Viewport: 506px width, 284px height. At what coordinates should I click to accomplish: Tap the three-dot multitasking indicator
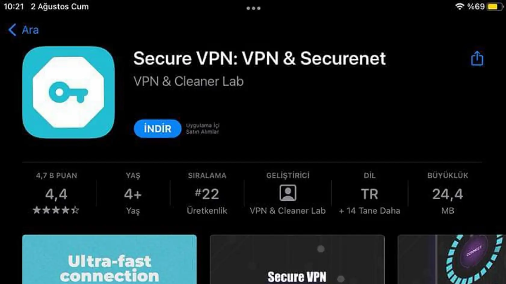(x=253, y=8)
